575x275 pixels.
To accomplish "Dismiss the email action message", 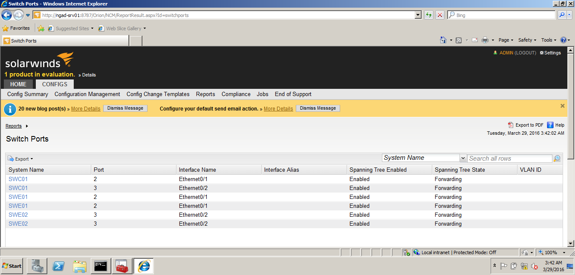I will pos(318,108).
